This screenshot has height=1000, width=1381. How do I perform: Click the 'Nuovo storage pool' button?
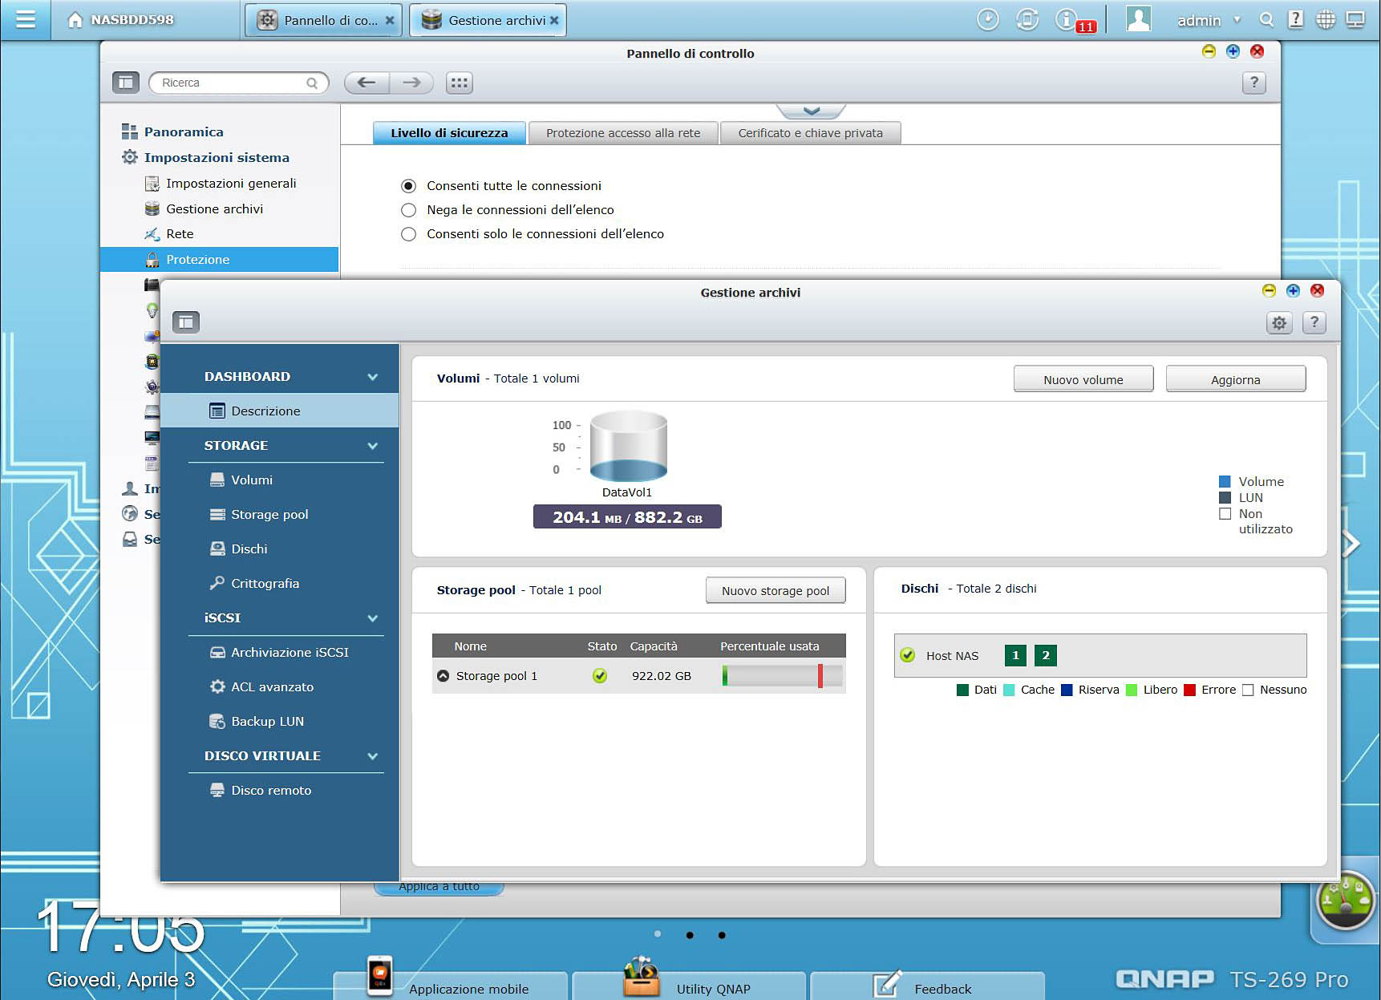point(775,591)
